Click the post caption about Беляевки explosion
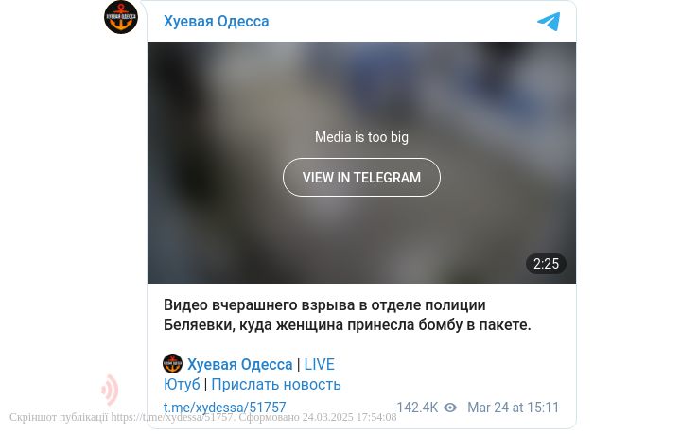Screen dimensions: 681x434 347,315
